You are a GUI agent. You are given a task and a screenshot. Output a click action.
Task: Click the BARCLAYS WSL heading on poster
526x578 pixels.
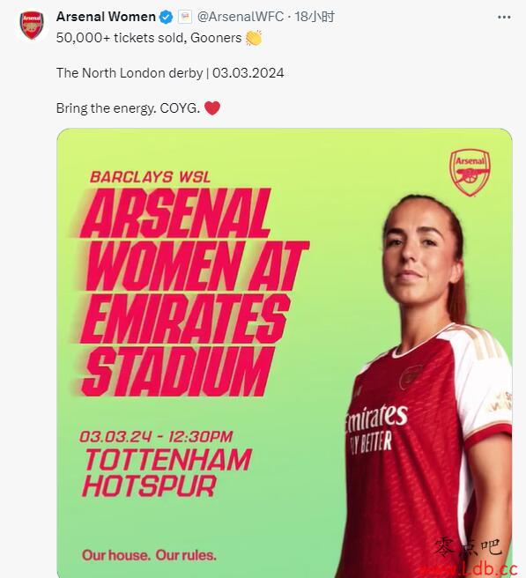tap(150, 177)
